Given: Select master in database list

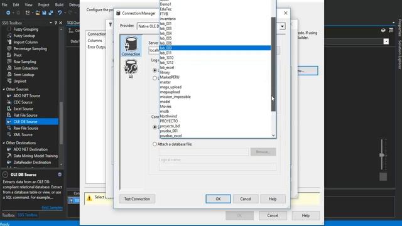Looking at the screenshot, I should 215,82.
